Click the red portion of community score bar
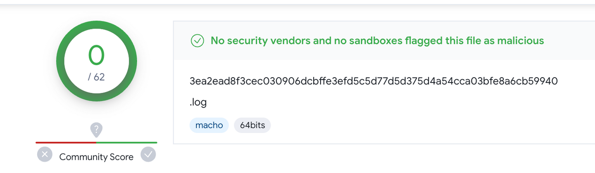595x173 pixels. pyautogui.click(x=66, y=142)
